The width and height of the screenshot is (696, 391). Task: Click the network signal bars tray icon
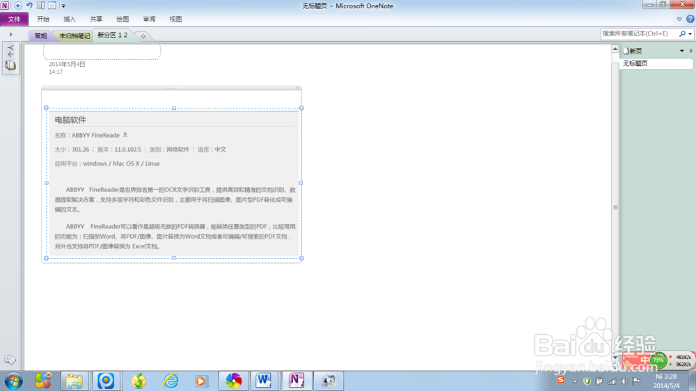[612, 381]
